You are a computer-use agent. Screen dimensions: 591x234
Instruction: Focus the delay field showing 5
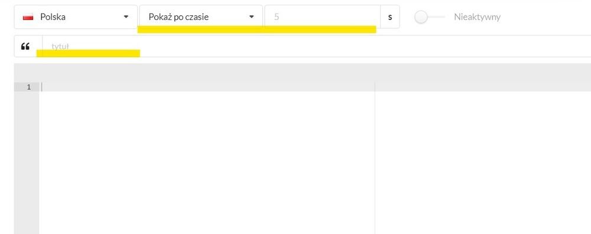point(322,17)
